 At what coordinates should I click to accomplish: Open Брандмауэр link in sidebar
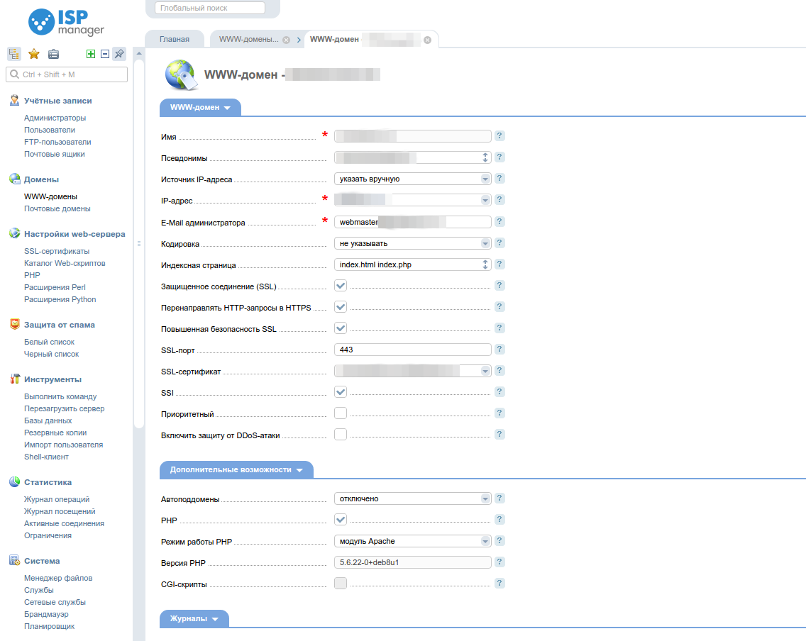pos(46,614)
